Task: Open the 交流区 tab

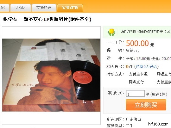Action: tap(20, 8)
